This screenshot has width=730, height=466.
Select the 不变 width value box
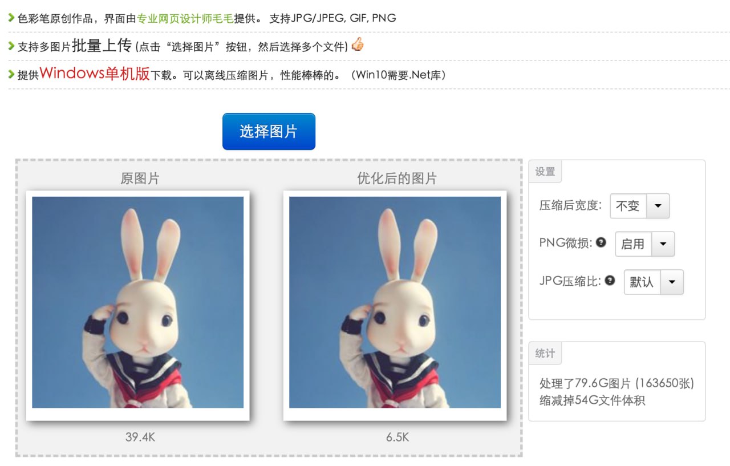(628, 206)
